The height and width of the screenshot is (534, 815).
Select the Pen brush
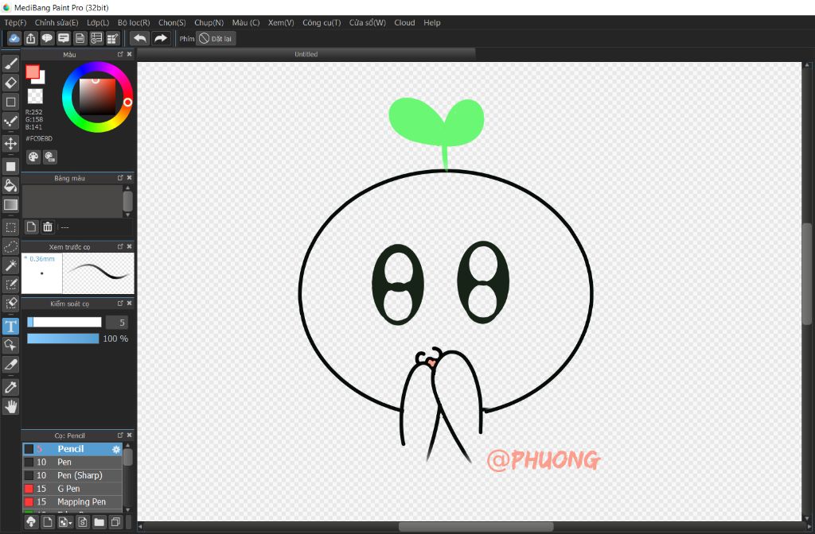click(72, 462)
